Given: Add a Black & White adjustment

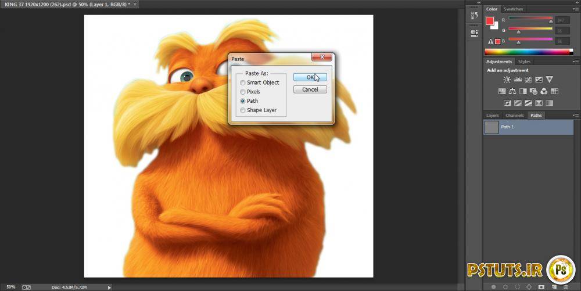Looking at the screenshot, I should pyautogui.click(x=523, y=91).
